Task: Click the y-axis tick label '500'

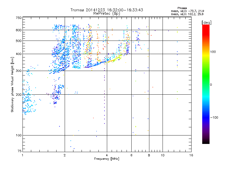Action: [19, 41]
